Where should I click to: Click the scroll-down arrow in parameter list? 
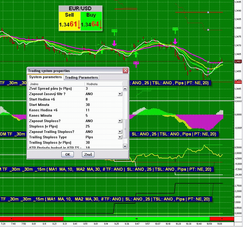coord(125,146)
